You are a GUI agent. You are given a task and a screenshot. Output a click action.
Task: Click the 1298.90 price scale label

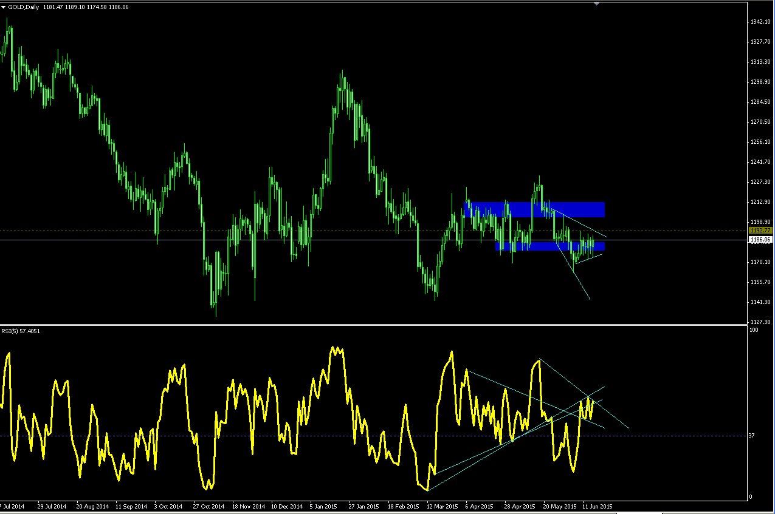760,82
